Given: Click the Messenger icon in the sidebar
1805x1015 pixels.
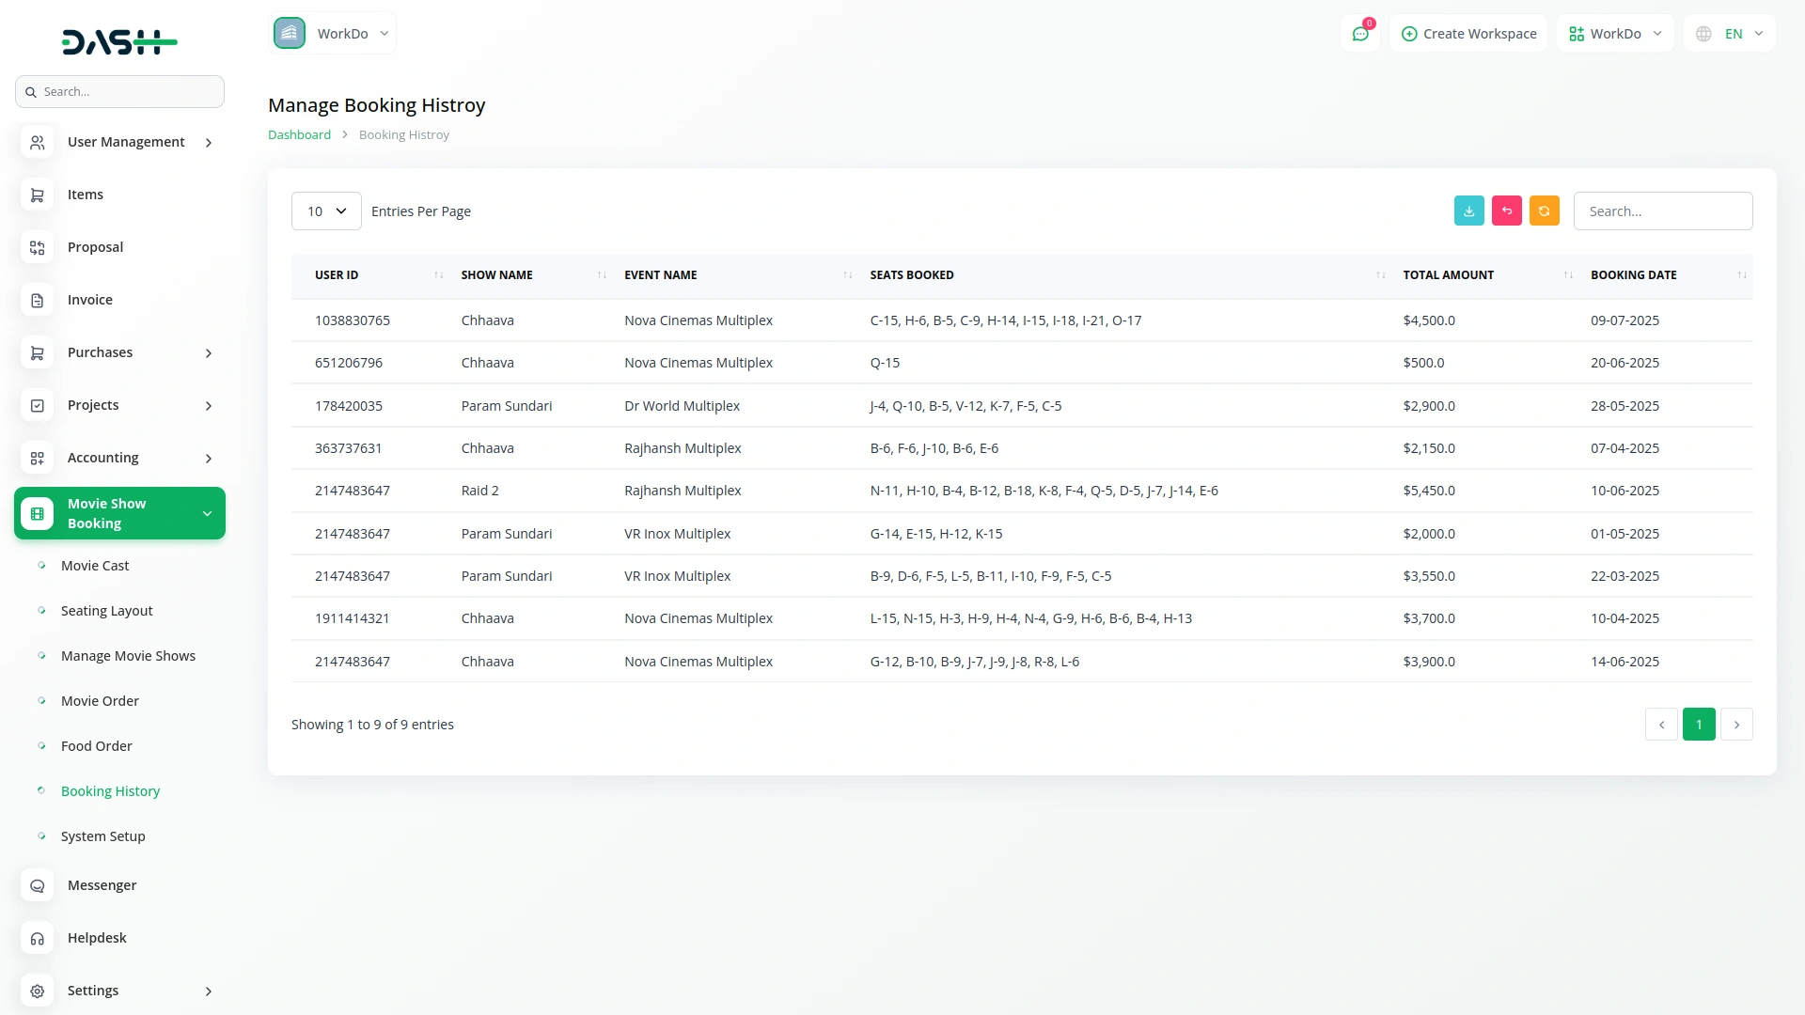Looking at the screenshot, I should pyautogui.click(x=37, y=885).
